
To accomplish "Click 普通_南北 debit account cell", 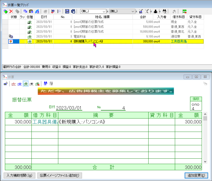I will pos(179,32).
